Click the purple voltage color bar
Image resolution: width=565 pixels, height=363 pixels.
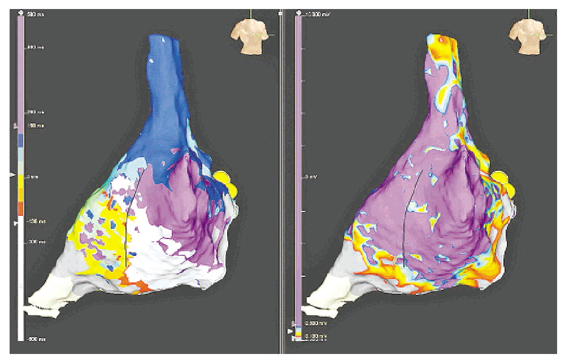point(298,169)
